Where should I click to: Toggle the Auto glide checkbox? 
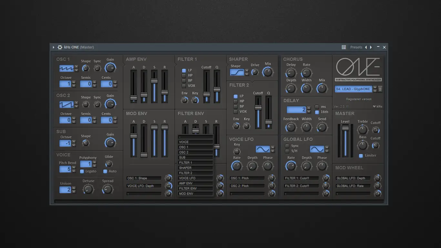click(105, 171)
